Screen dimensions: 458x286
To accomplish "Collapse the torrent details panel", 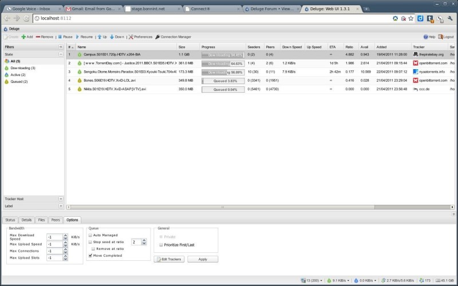I will click(x=453, y=214).
